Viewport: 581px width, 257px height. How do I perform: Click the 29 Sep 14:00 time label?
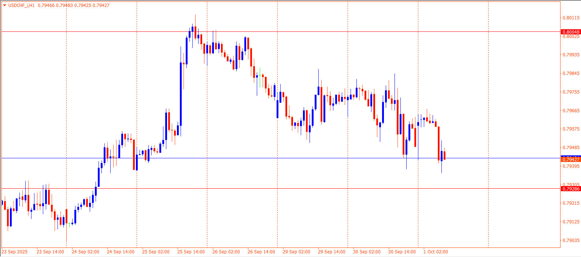(x=332, y=252)
